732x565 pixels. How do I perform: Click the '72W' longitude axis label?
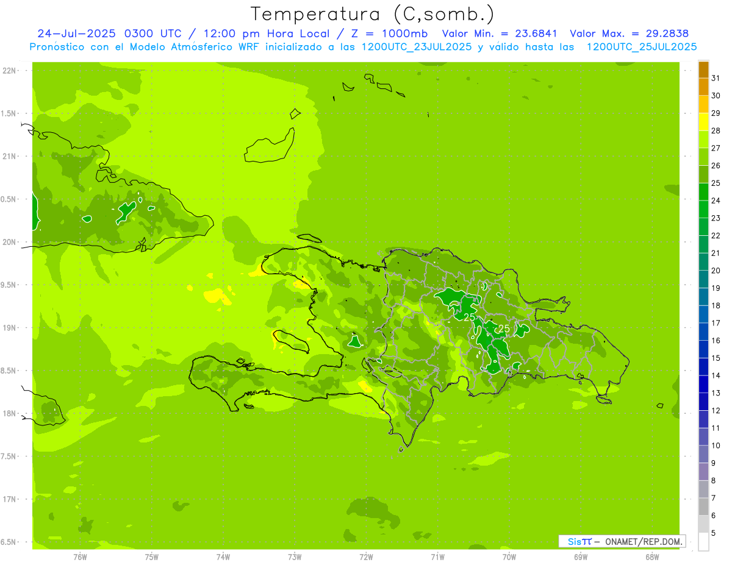click(366, 557)
